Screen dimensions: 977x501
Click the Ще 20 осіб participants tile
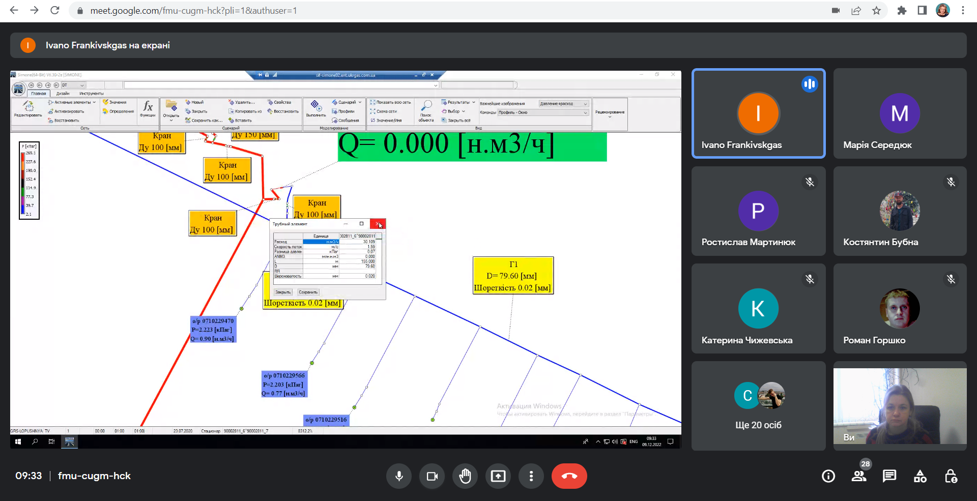click(x=758, y=406)
